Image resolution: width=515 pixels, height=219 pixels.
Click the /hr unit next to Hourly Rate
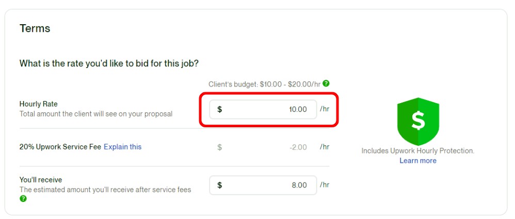tap(325, 109)
